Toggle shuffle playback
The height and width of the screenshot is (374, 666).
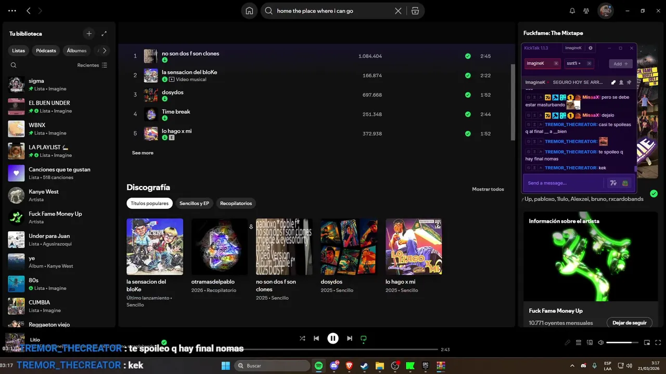pyautogui.click(x=302, y=338)
